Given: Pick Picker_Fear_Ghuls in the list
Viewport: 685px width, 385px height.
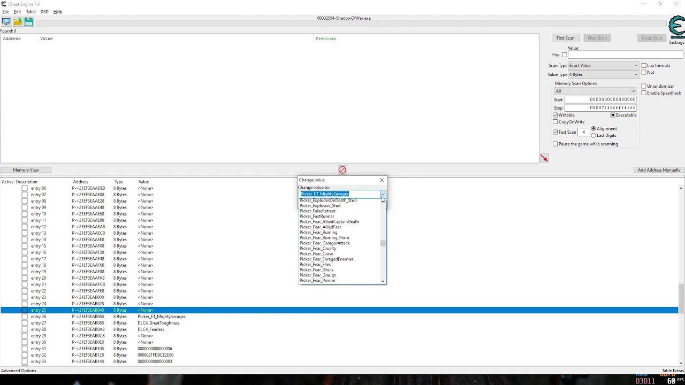Looking at the screenshot, I should [316, 270].
